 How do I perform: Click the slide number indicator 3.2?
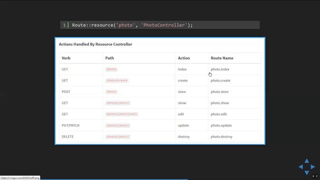click(315, 176)
